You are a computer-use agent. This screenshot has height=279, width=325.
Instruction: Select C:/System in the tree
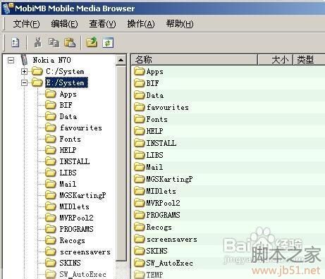pos(65,71)
